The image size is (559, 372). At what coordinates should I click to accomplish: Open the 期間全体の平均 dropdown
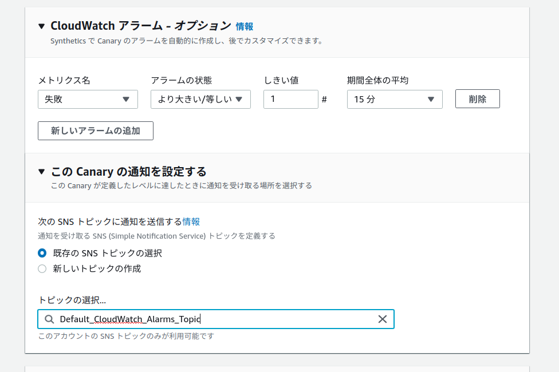pos(394,99)
